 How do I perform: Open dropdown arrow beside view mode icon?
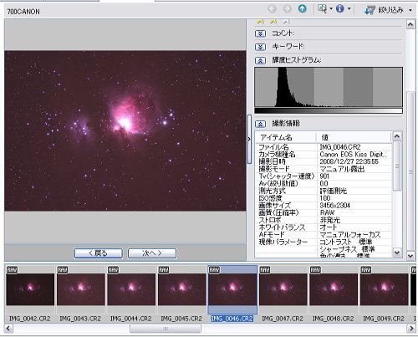331,9
